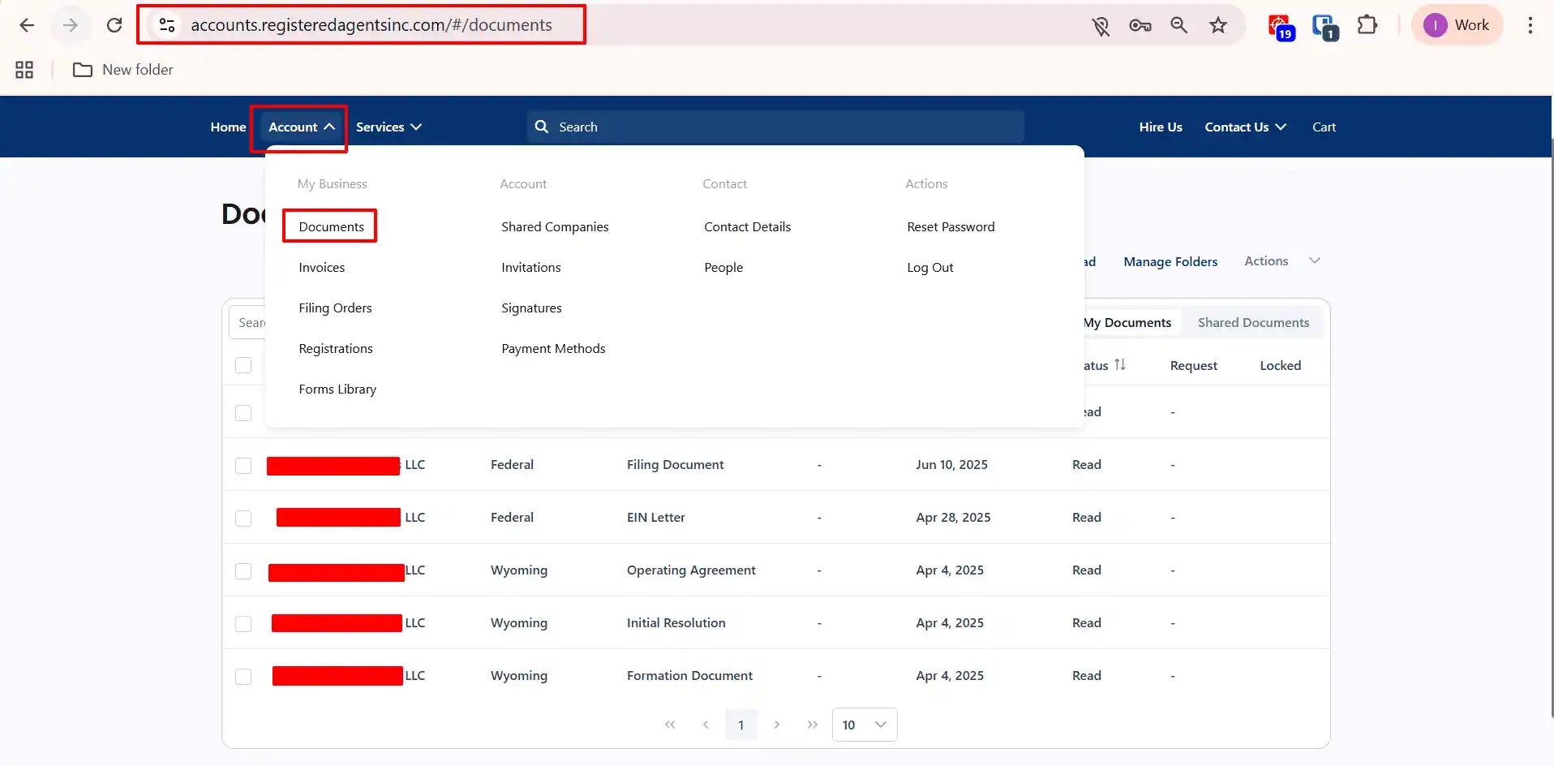The width and height of the screenshot is (1554, 766).
Task: Click into the top Search field
Action: click(775, 127)
